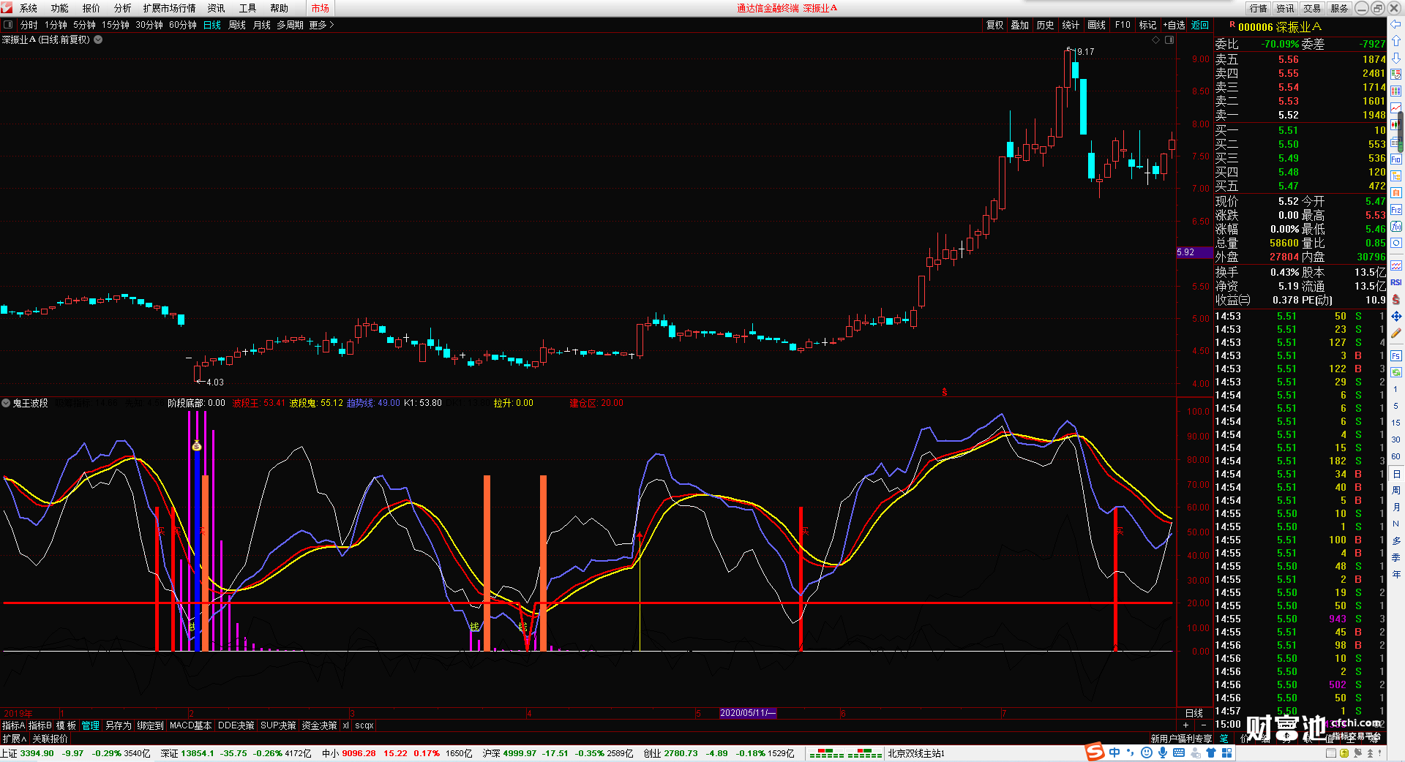Viewport: 1405px width, 762px height.
Task: Click the blue four-way move arrows icon
Action: tap(1396, 316)
